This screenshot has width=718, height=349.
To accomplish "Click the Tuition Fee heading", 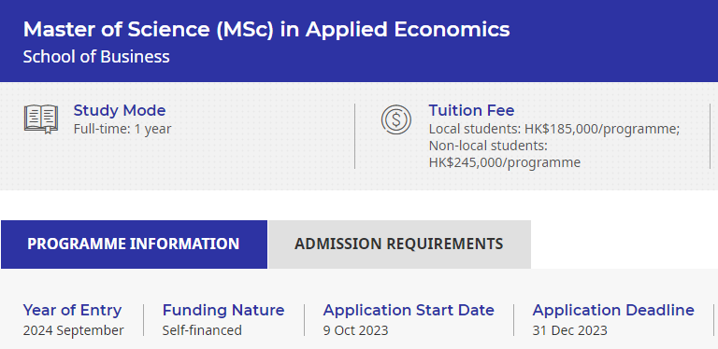I will [x=471, y=110].
